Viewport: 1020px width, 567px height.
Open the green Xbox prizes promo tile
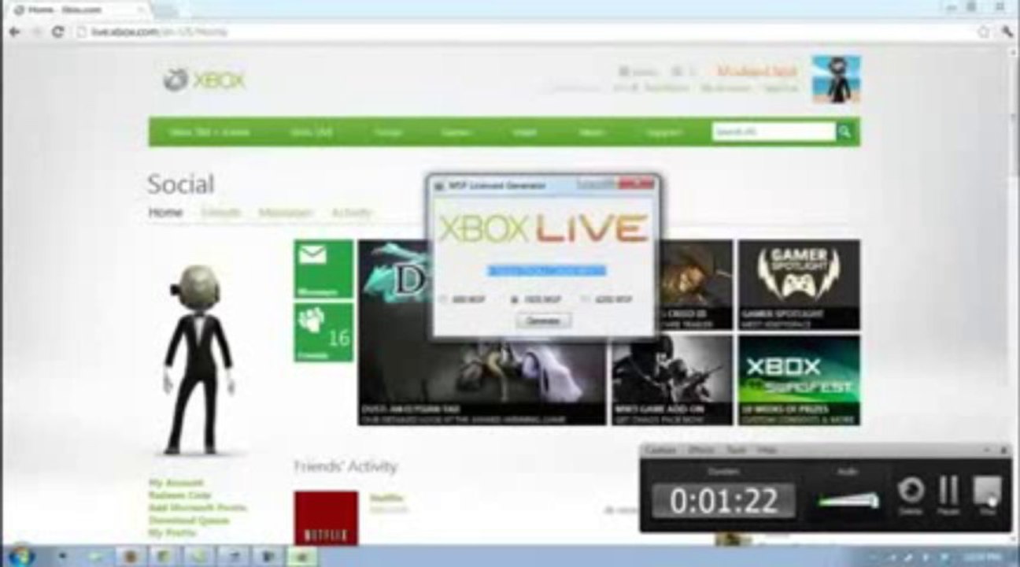tap(799, 380)
